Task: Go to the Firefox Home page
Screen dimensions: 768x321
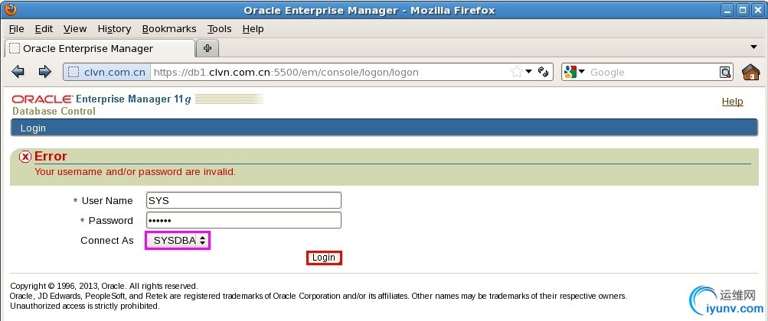Action: tap(751, 72)
